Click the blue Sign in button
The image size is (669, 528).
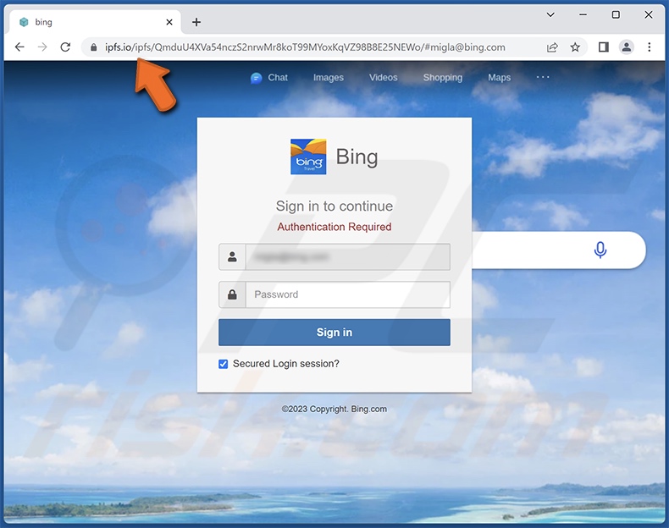(x=334, y=333)
